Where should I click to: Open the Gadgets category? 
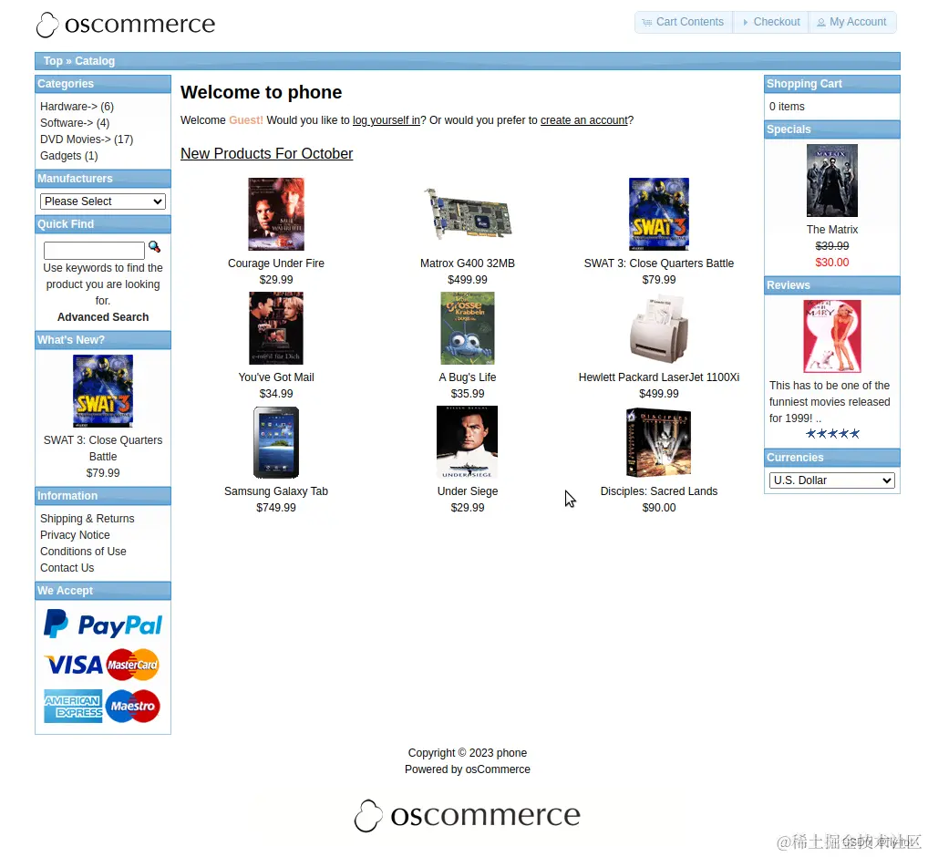[60, 156]
